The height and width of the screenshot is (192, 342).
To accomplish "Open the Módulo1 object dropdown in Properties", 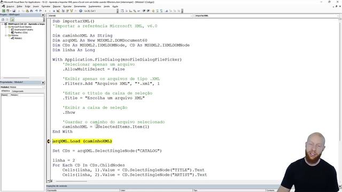I will tap(43, 87).
